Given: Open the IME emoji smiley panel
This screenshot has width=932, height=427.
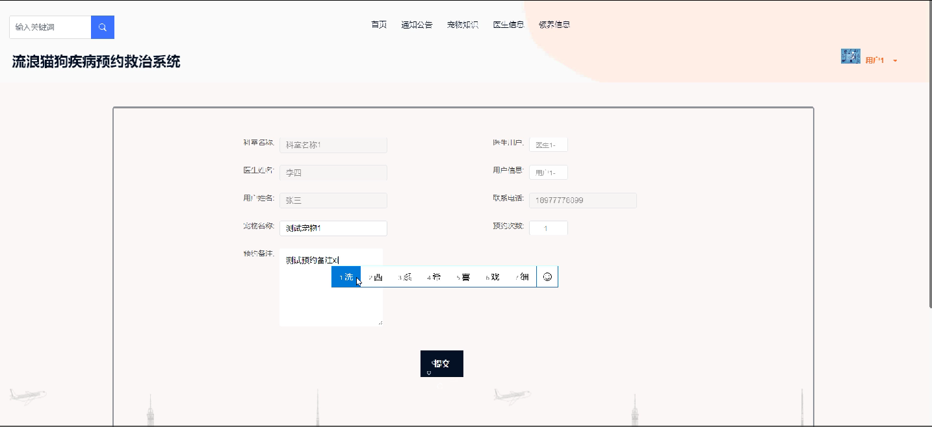Looking at the screenshot, I should (x=547, y=277).
